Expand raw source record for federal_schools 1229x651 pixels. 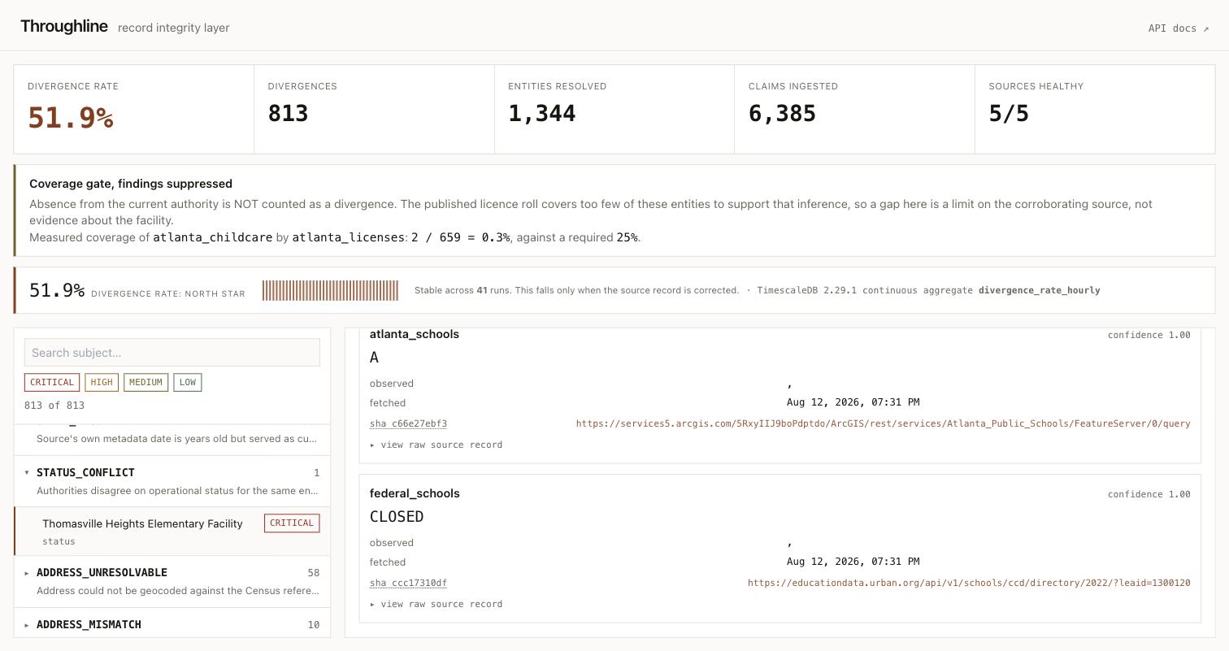point(436,604)
